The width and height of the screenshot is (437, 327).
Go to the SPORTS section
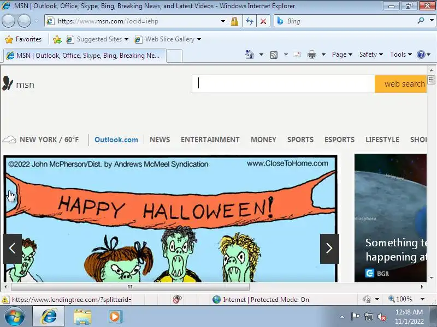300,140
